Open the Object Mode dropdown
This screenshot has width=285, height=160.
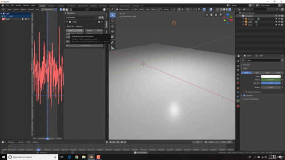pos(124,9)
